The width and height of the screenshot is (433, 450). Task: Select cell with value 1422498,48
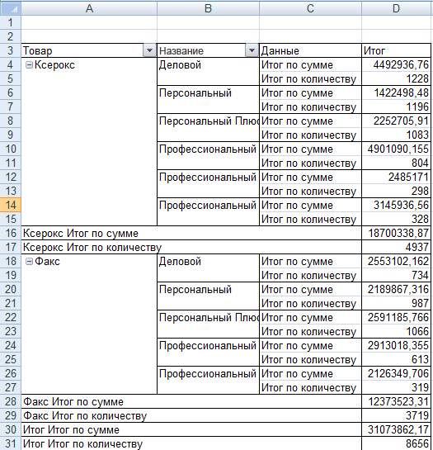coord(396,92)
